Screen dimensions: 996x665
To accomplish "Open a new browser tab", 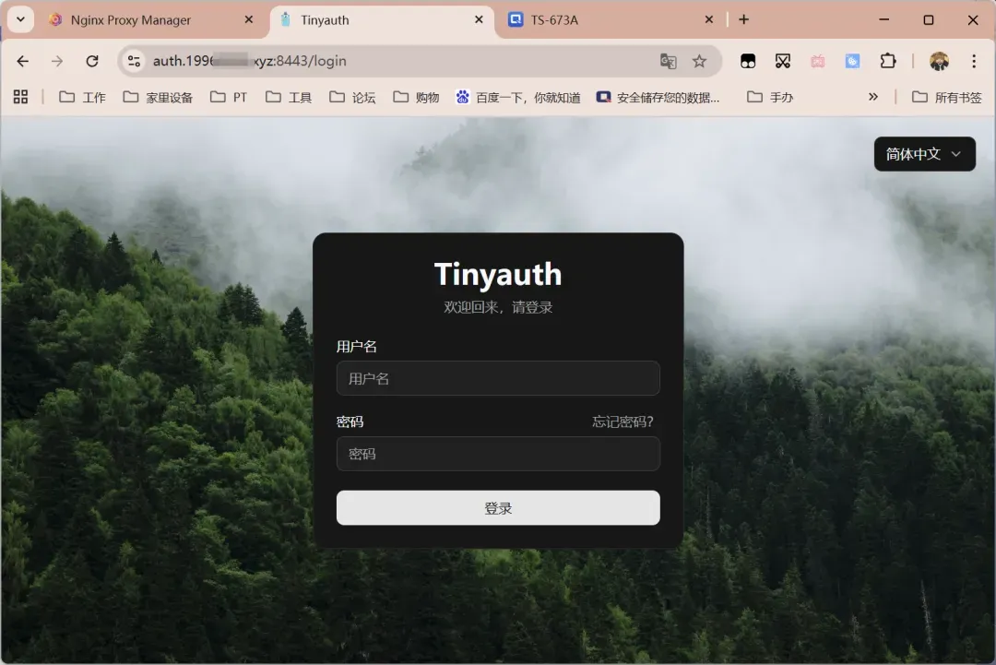I will click(744, 19).
